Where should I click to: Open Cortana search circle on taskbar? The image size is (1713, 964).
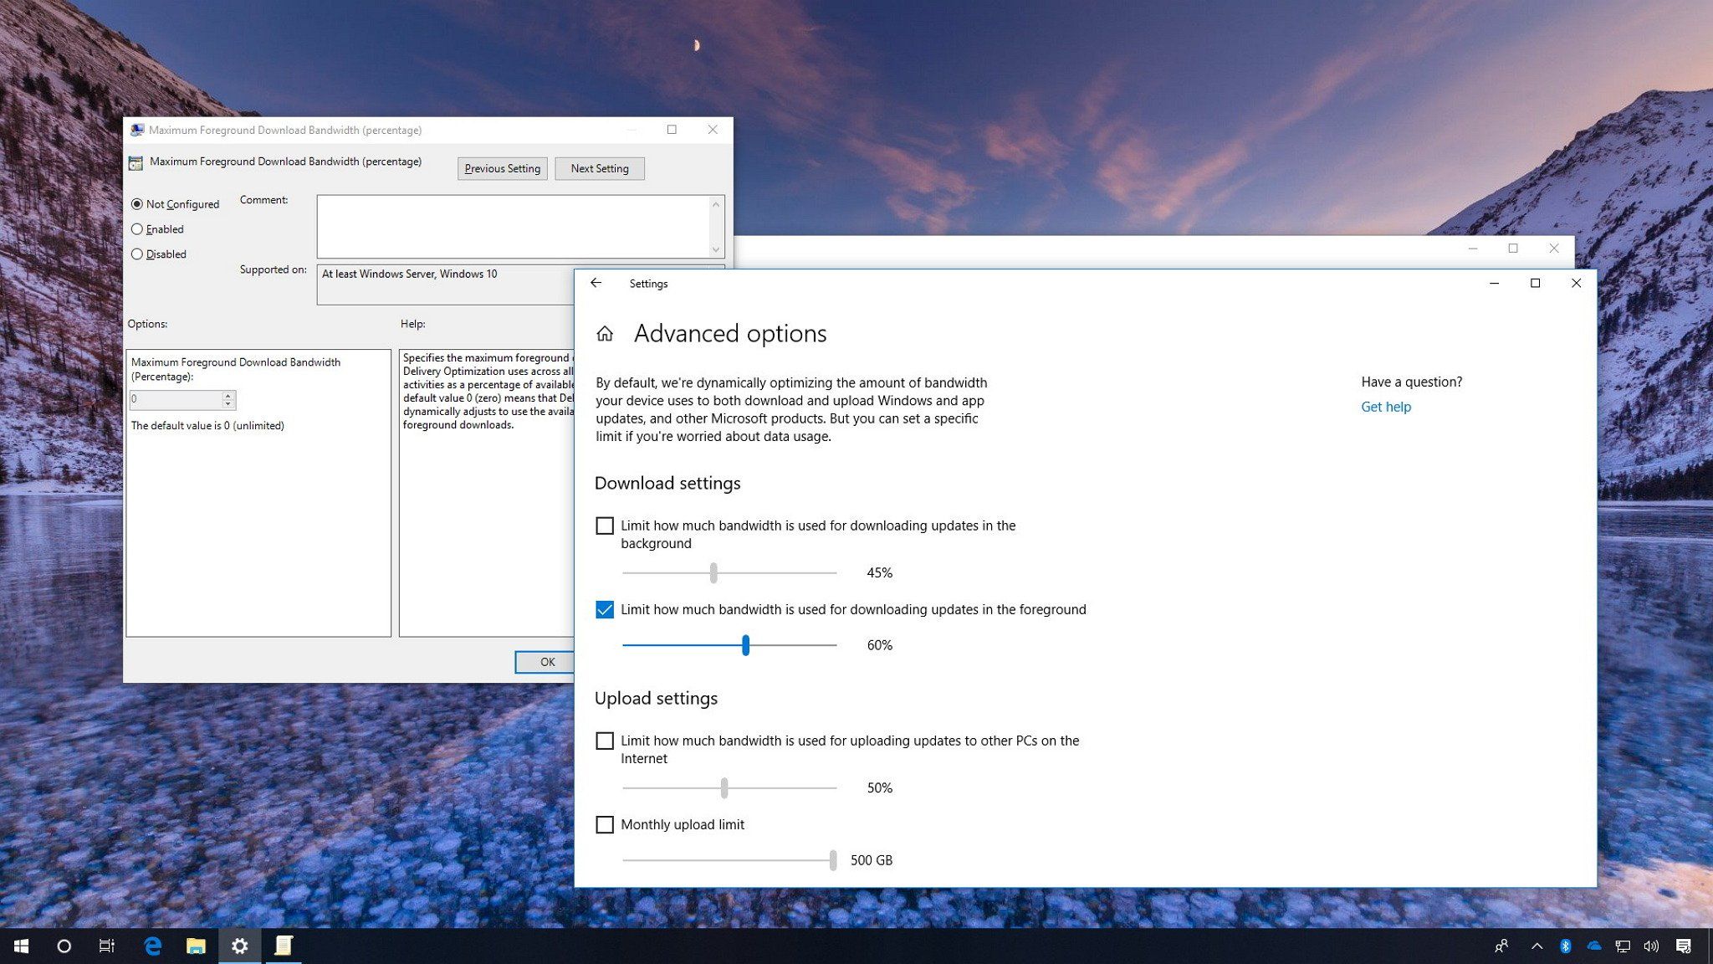[64, 946]
